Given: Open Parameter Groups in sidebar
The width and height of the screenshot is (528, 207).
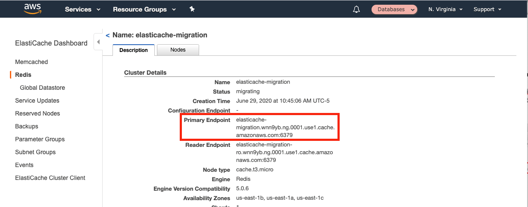Looking at the screenshot, I should 40,139.
